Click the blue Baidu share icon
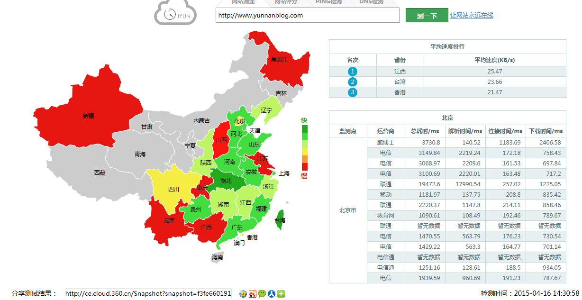582x300 pixels. point(271,294)
